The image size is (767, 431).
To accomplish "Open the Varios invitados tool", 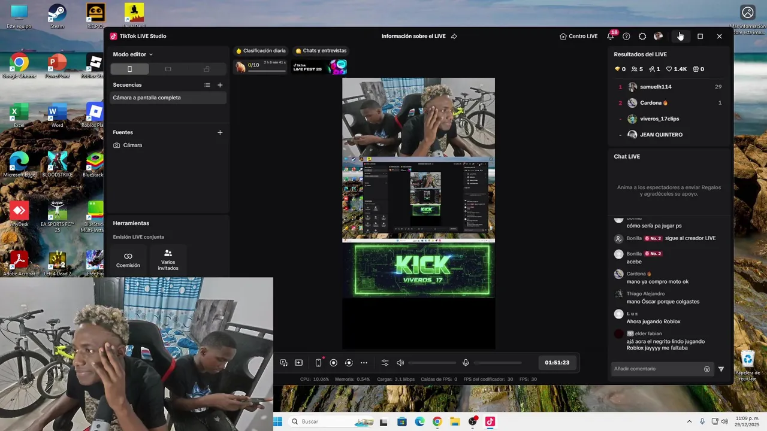I will pyautogui.click(x=168, y=260).
